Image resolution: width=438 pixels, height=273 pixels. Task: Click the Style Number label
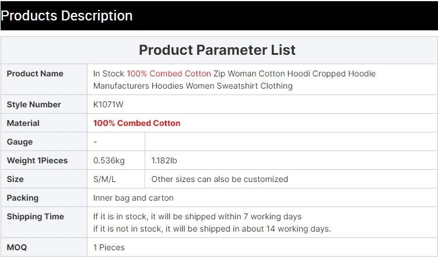34,104
